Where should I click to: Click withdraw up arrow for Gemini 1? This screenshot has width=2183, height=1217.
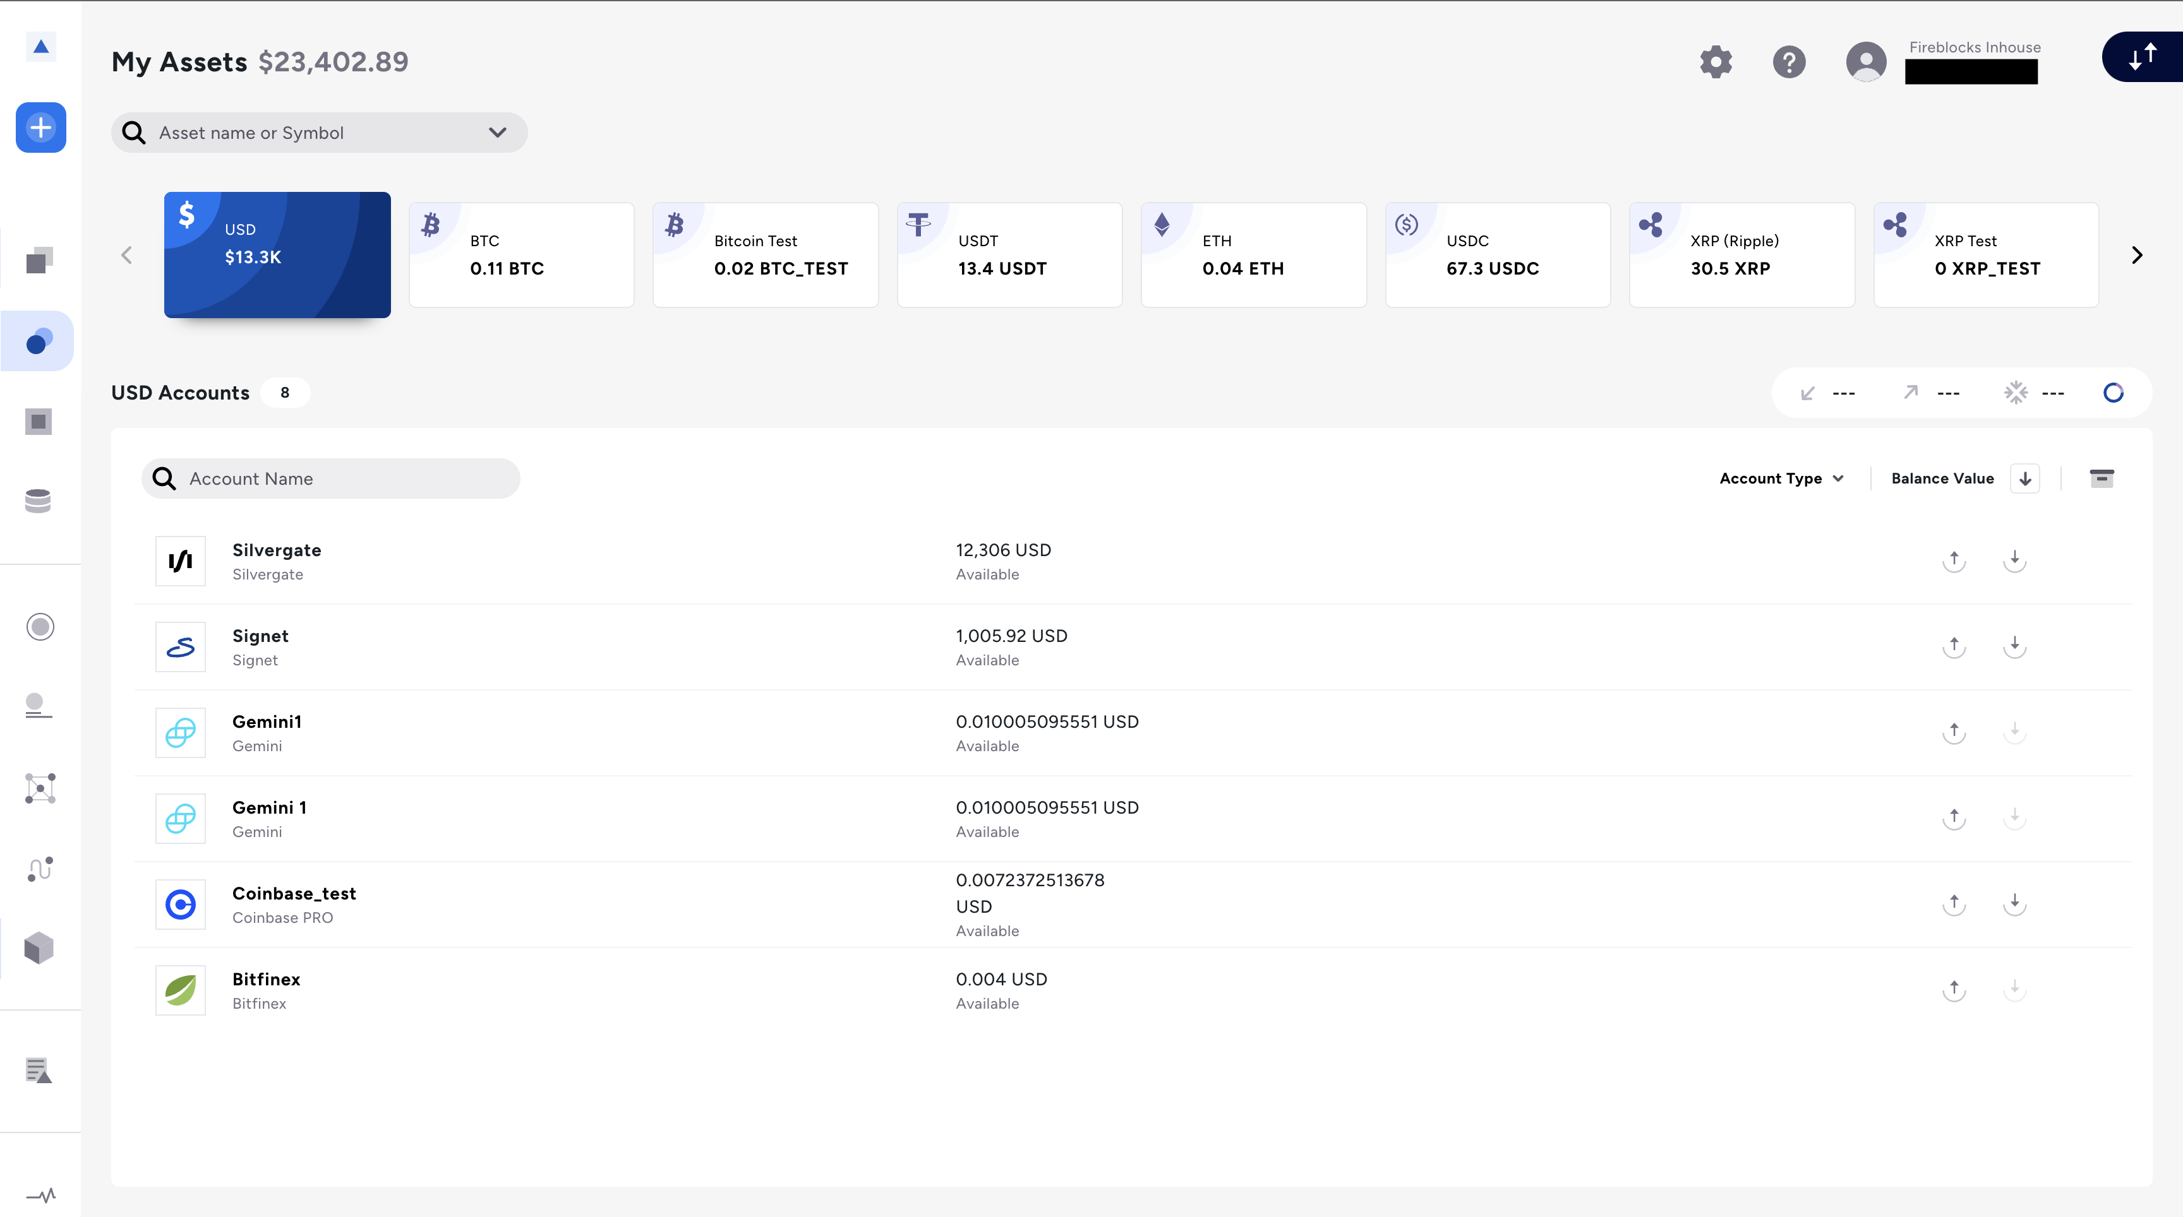[1954, 819]
